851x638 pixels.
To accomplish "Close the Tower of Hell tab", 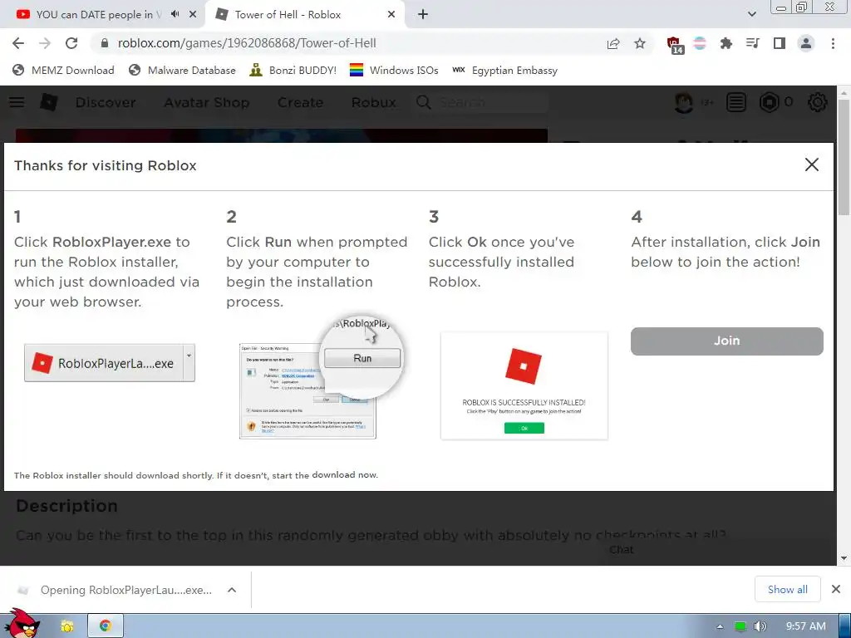I will (391, 15).
